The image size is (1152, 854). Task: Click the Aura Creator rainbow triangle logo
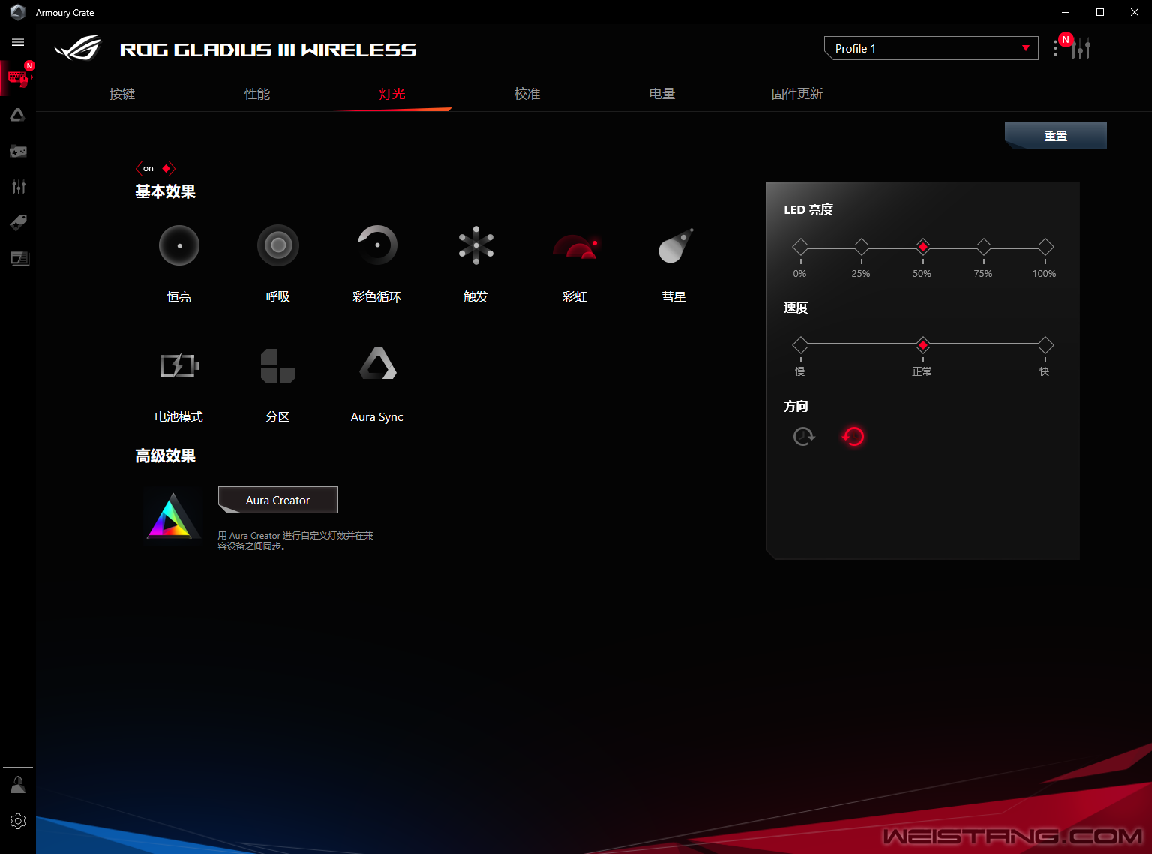(173, 516)
